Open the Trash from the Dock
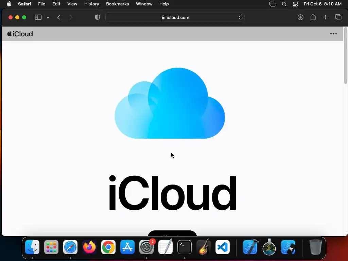This screenshot has height=261, width=348. click(316, 247)
